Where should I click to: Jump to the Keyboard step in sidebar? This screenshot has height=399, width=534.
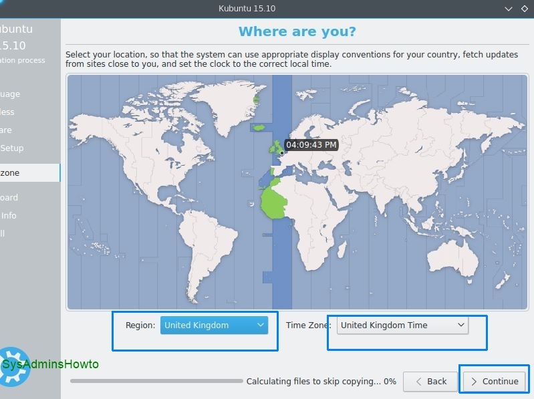9,198
